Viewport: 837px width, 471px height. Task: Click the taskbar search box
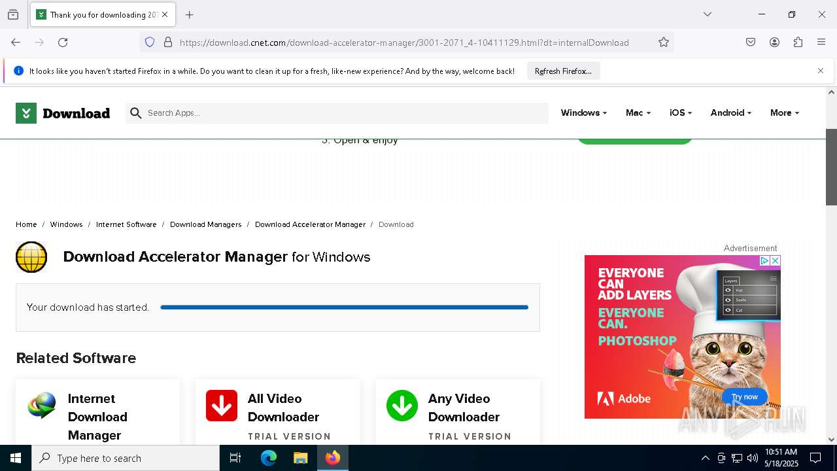126,458
